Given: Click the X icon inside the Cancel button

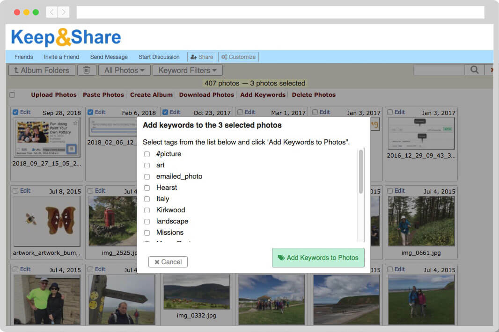Looking at the screenshot, I should tap(158, 262).
